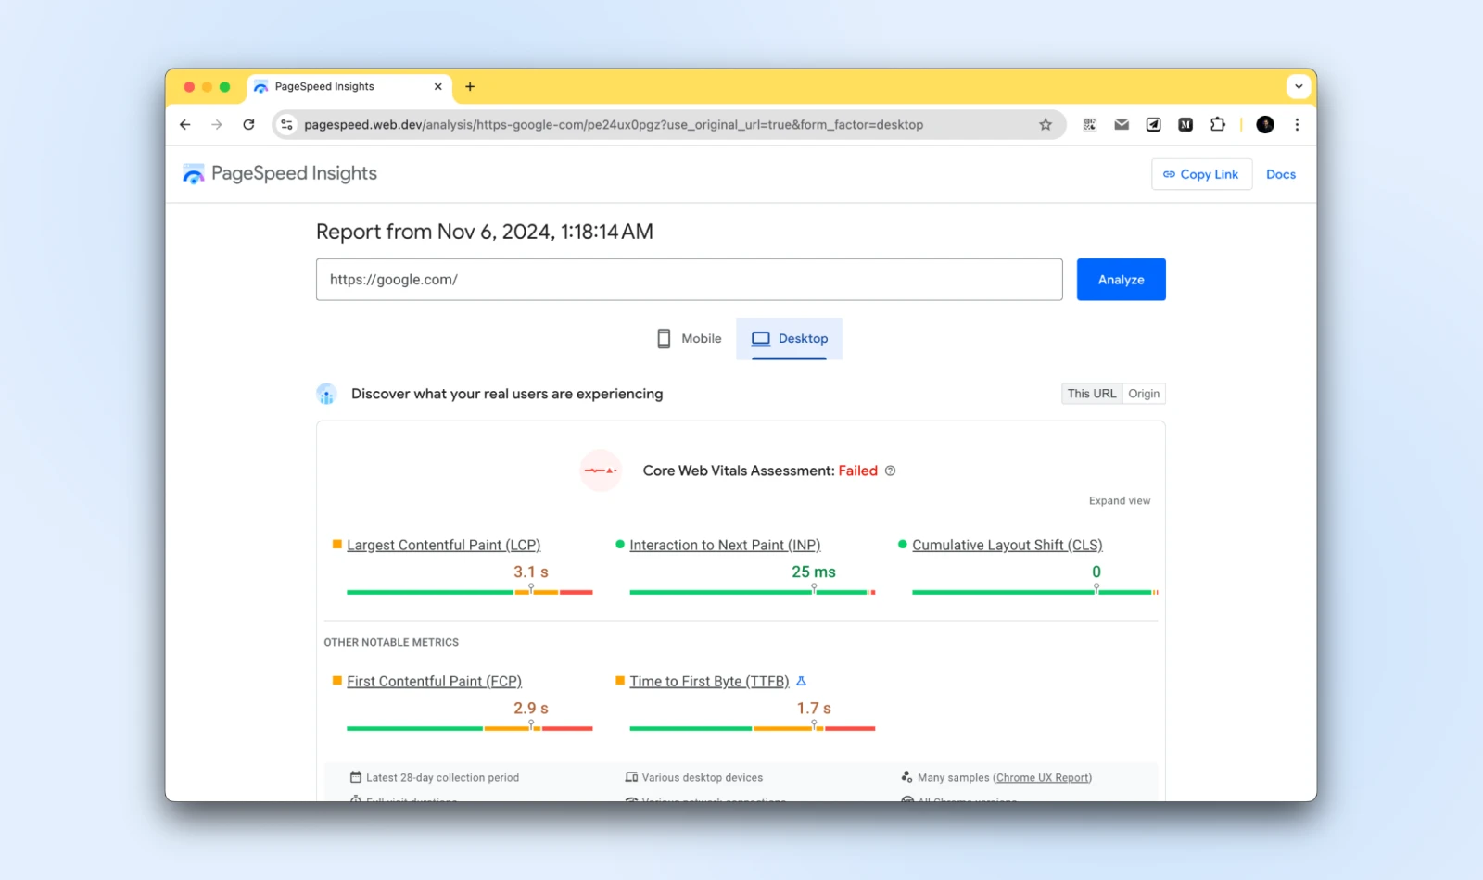Click the LCP distribution bar
1483x880 pixels.
[469, 592]
